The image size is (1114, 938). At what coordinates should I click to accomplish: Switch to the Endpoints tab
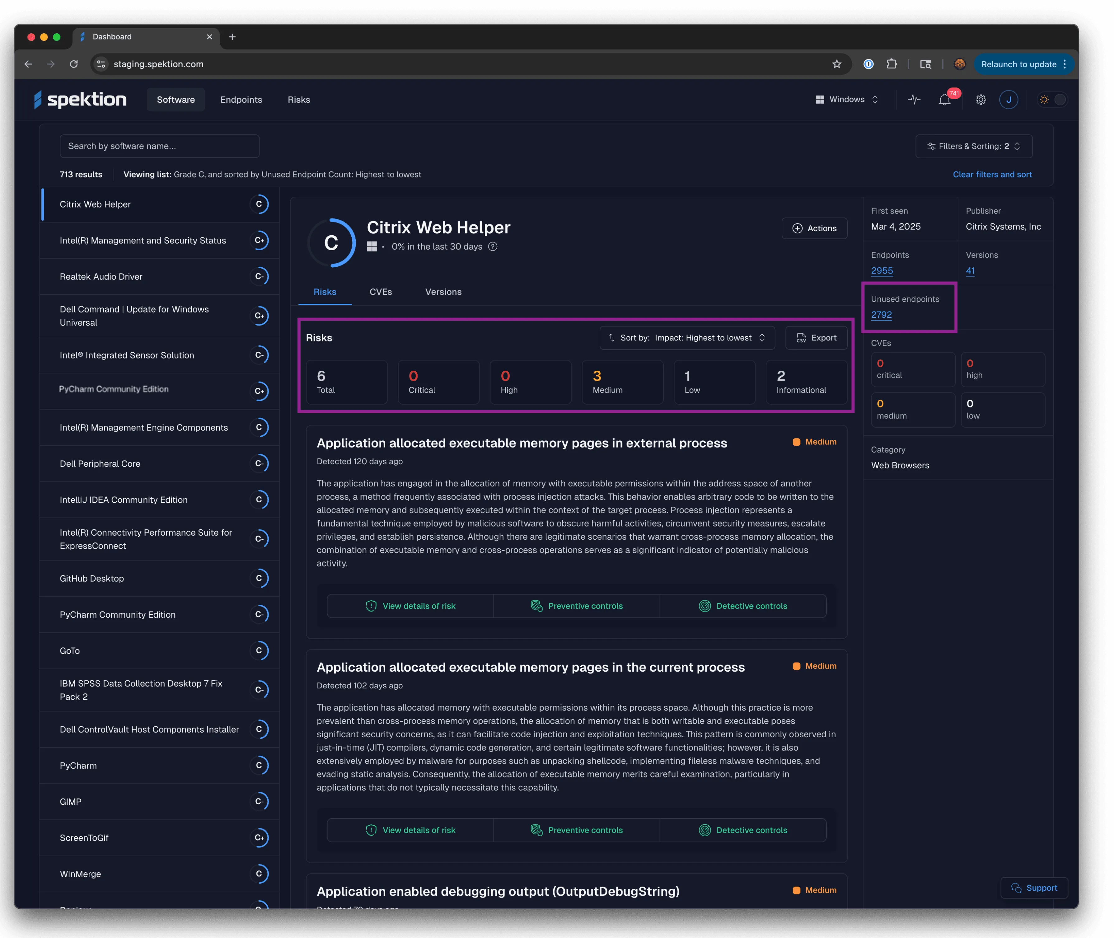point(241,100)
